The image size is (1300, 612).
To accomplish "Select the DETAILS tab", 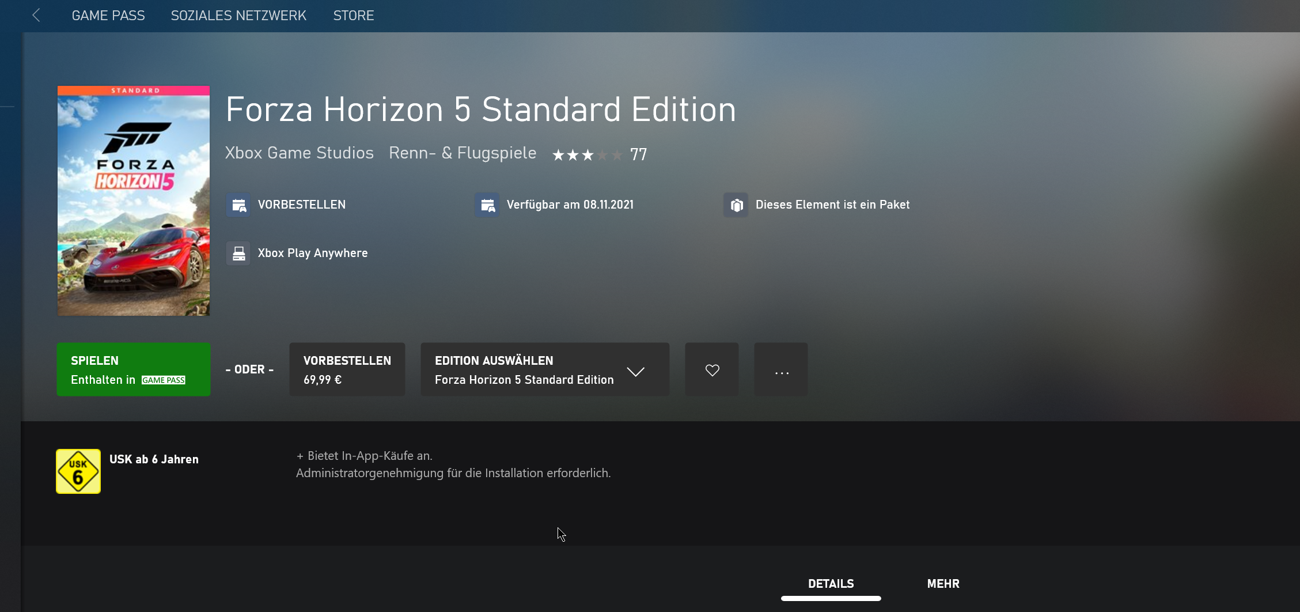I will (831, 584).
